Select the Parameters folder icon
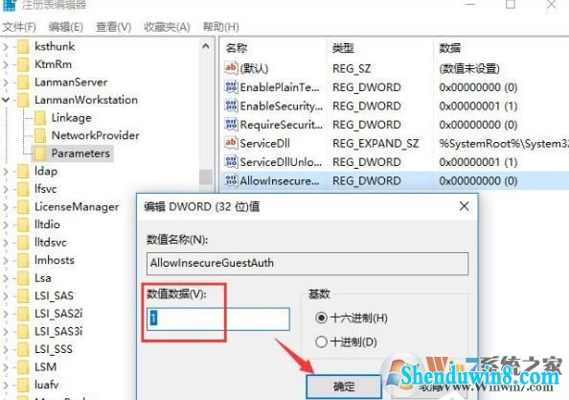The image size is (569, 400). click(x=40, y=153)
